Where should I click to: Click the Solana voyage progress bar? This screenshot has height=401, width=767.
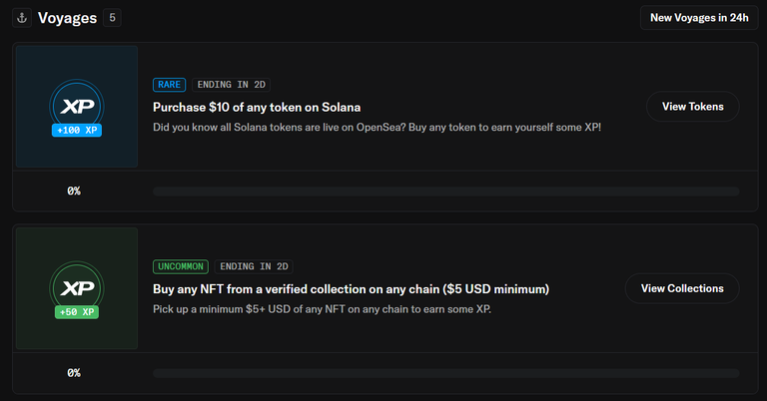(445, 191)
